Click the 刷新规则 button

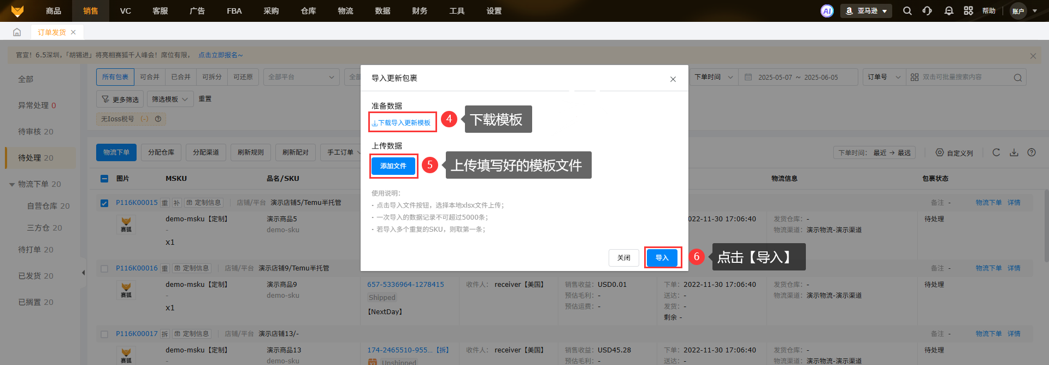pos(251,152)
